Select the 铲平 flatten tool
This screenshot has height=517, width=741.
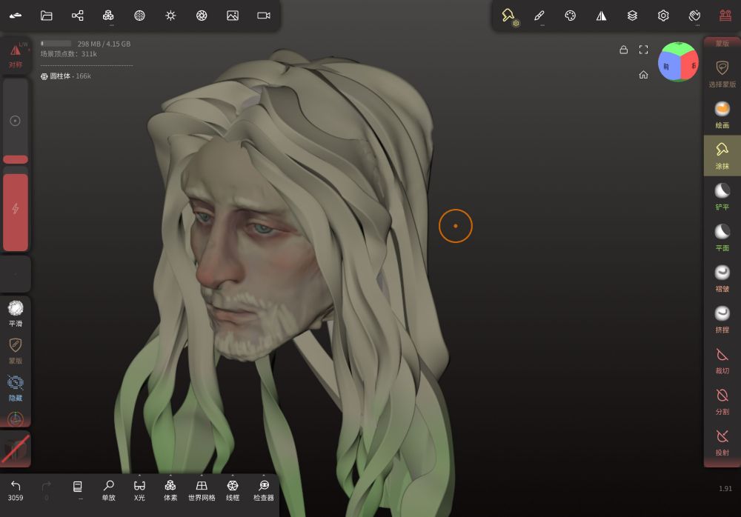[722, 196]
